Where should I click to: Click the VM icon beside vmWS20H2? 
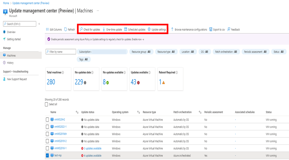tap(52, 120)
